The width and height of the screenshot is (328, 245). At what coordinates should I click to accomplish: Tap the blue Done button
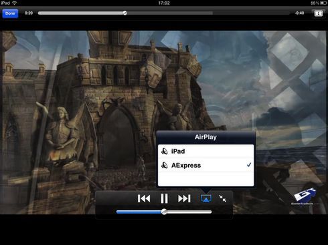pos(10,13)
